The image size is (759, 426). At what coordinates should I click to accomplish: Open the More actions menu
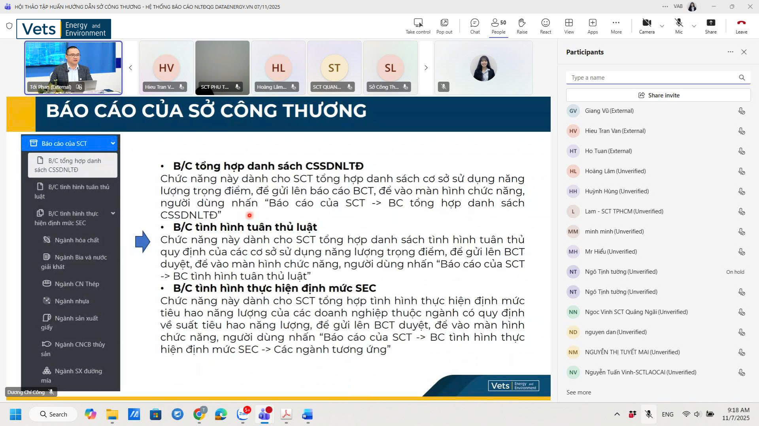pos(616,26)
